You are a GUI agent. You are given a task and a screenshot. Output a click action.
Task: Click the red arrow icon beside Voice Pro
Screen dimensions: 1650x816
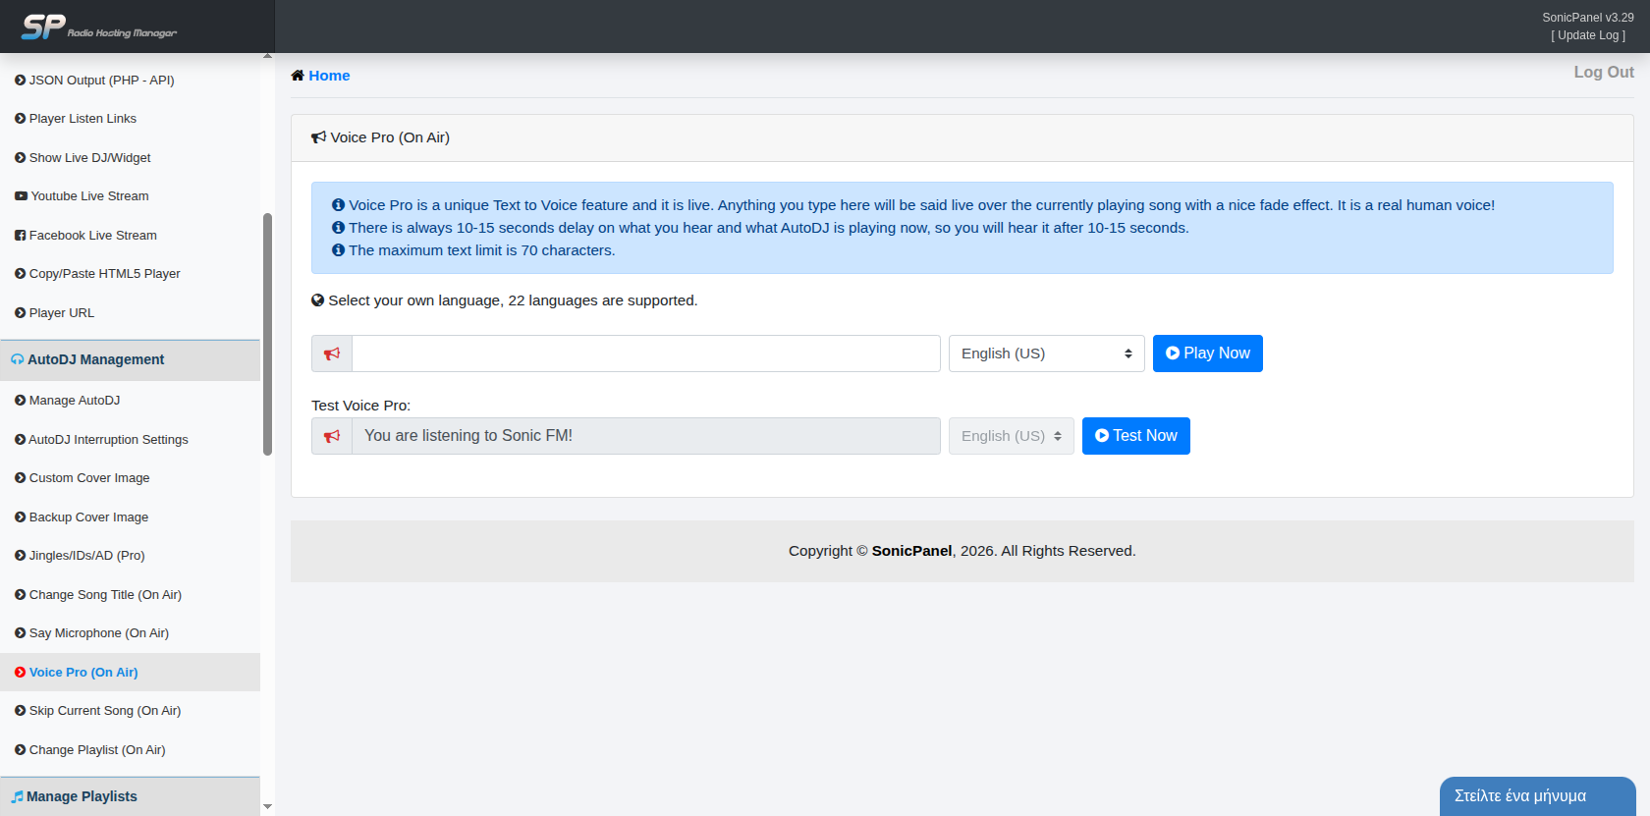pyautogui.click(x=21, y=673)
